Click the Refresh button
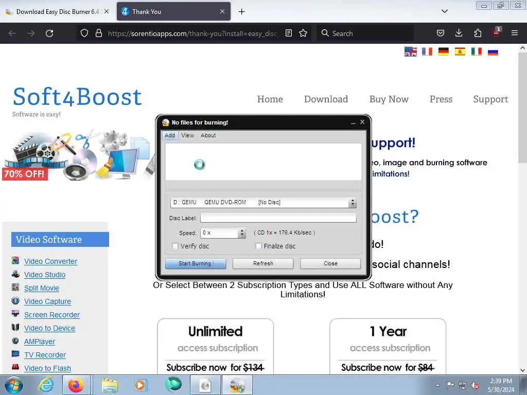The height and width of the screenshot is (395, 527). click(263, 264)
